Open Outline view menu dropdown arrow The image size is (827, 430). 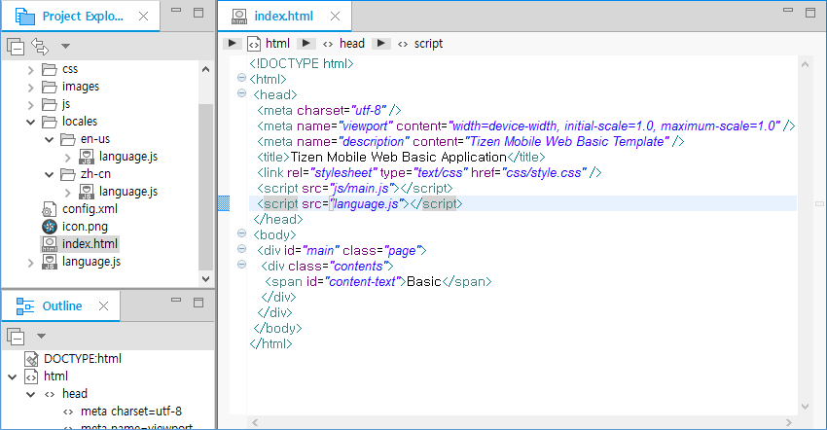click(41, 337)
